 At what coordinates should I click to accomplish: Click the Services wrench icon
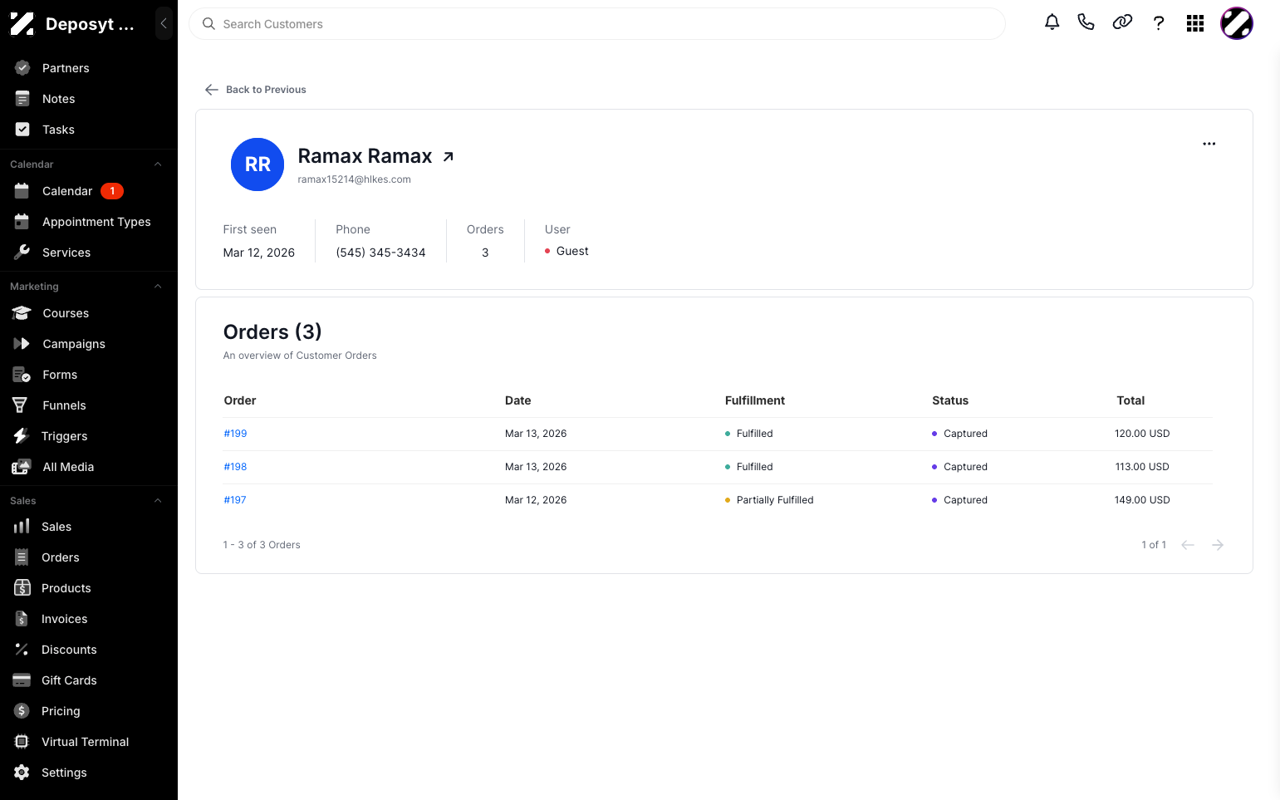22,253
